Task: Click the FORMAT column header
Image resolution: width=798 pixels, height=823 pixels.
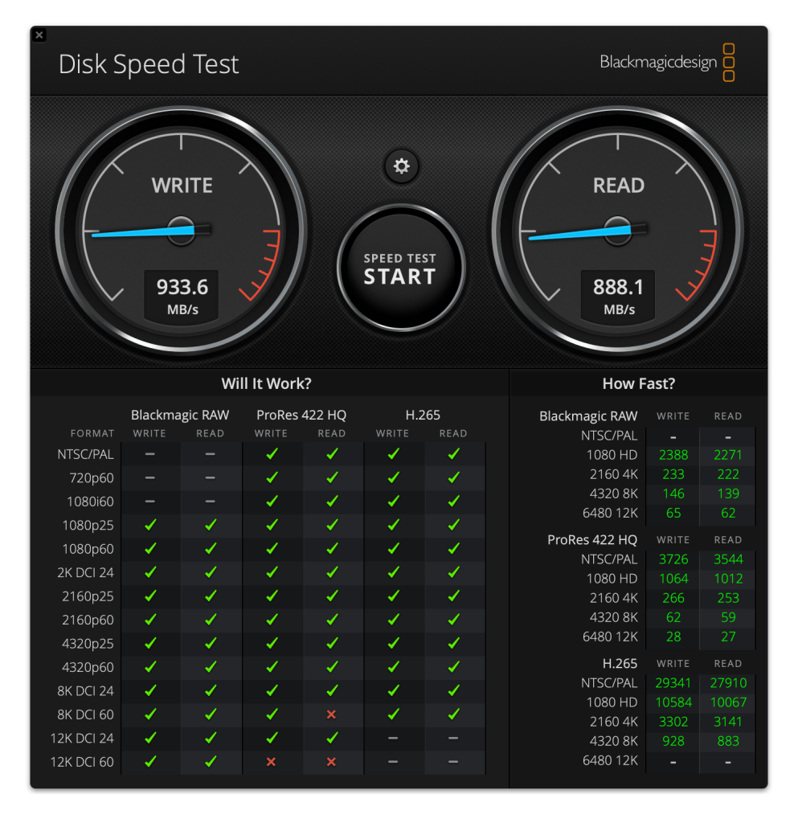Action: 92,433
